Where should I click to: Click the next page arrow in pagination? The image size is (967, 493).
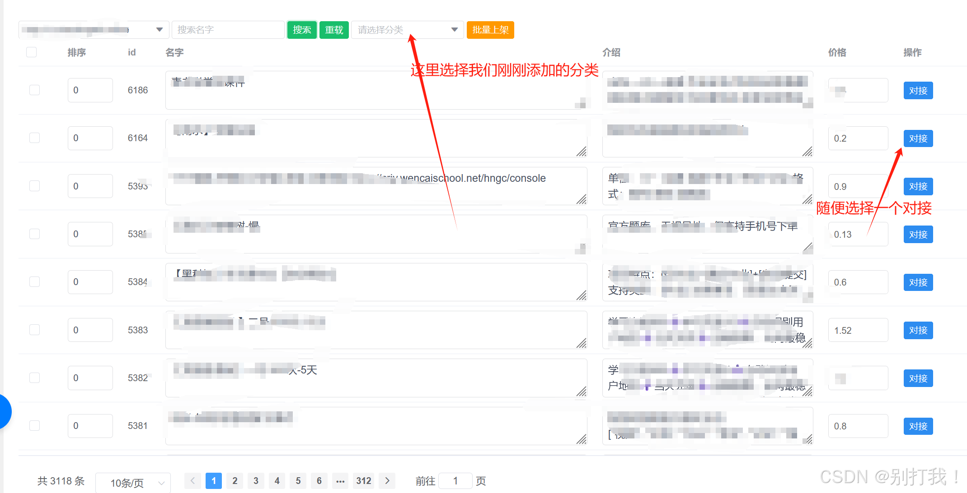click(387, 481)
